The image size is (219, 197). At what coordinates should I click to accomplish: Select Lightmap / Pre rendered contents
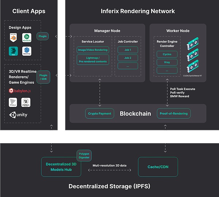pos(93,59)
